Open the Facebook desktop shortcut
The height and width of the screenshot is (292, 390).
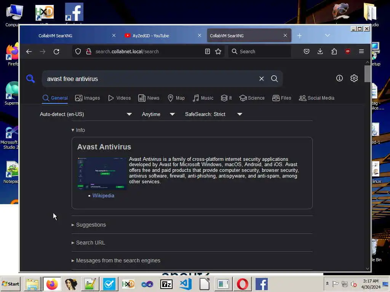[x=74, y=13]
